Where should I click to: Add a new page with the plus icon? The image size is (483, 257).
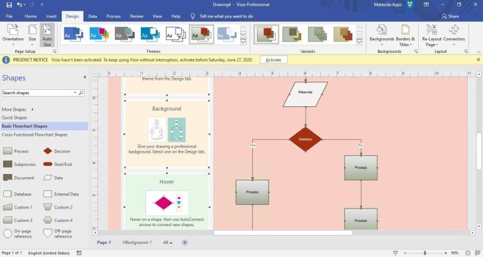pyautogui.click(x=185, y=242)
